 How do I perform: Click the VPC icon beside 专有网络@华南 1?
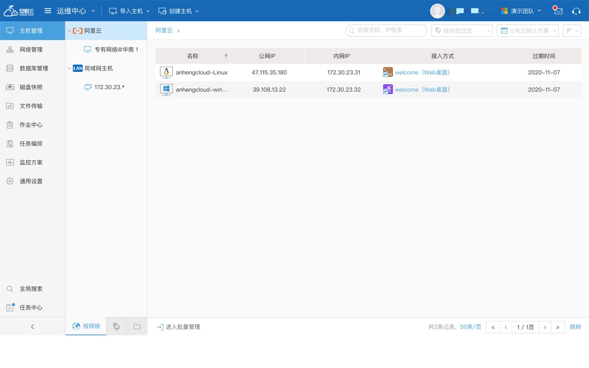click(x=88, y=49)
